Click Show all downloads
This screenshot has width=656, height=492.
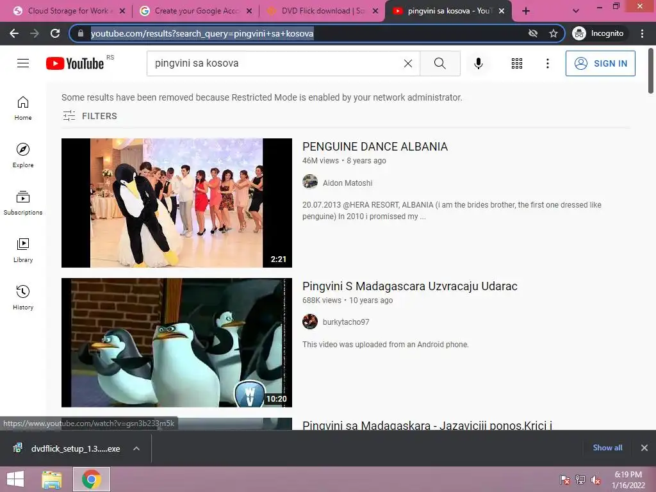click(607, 448)
